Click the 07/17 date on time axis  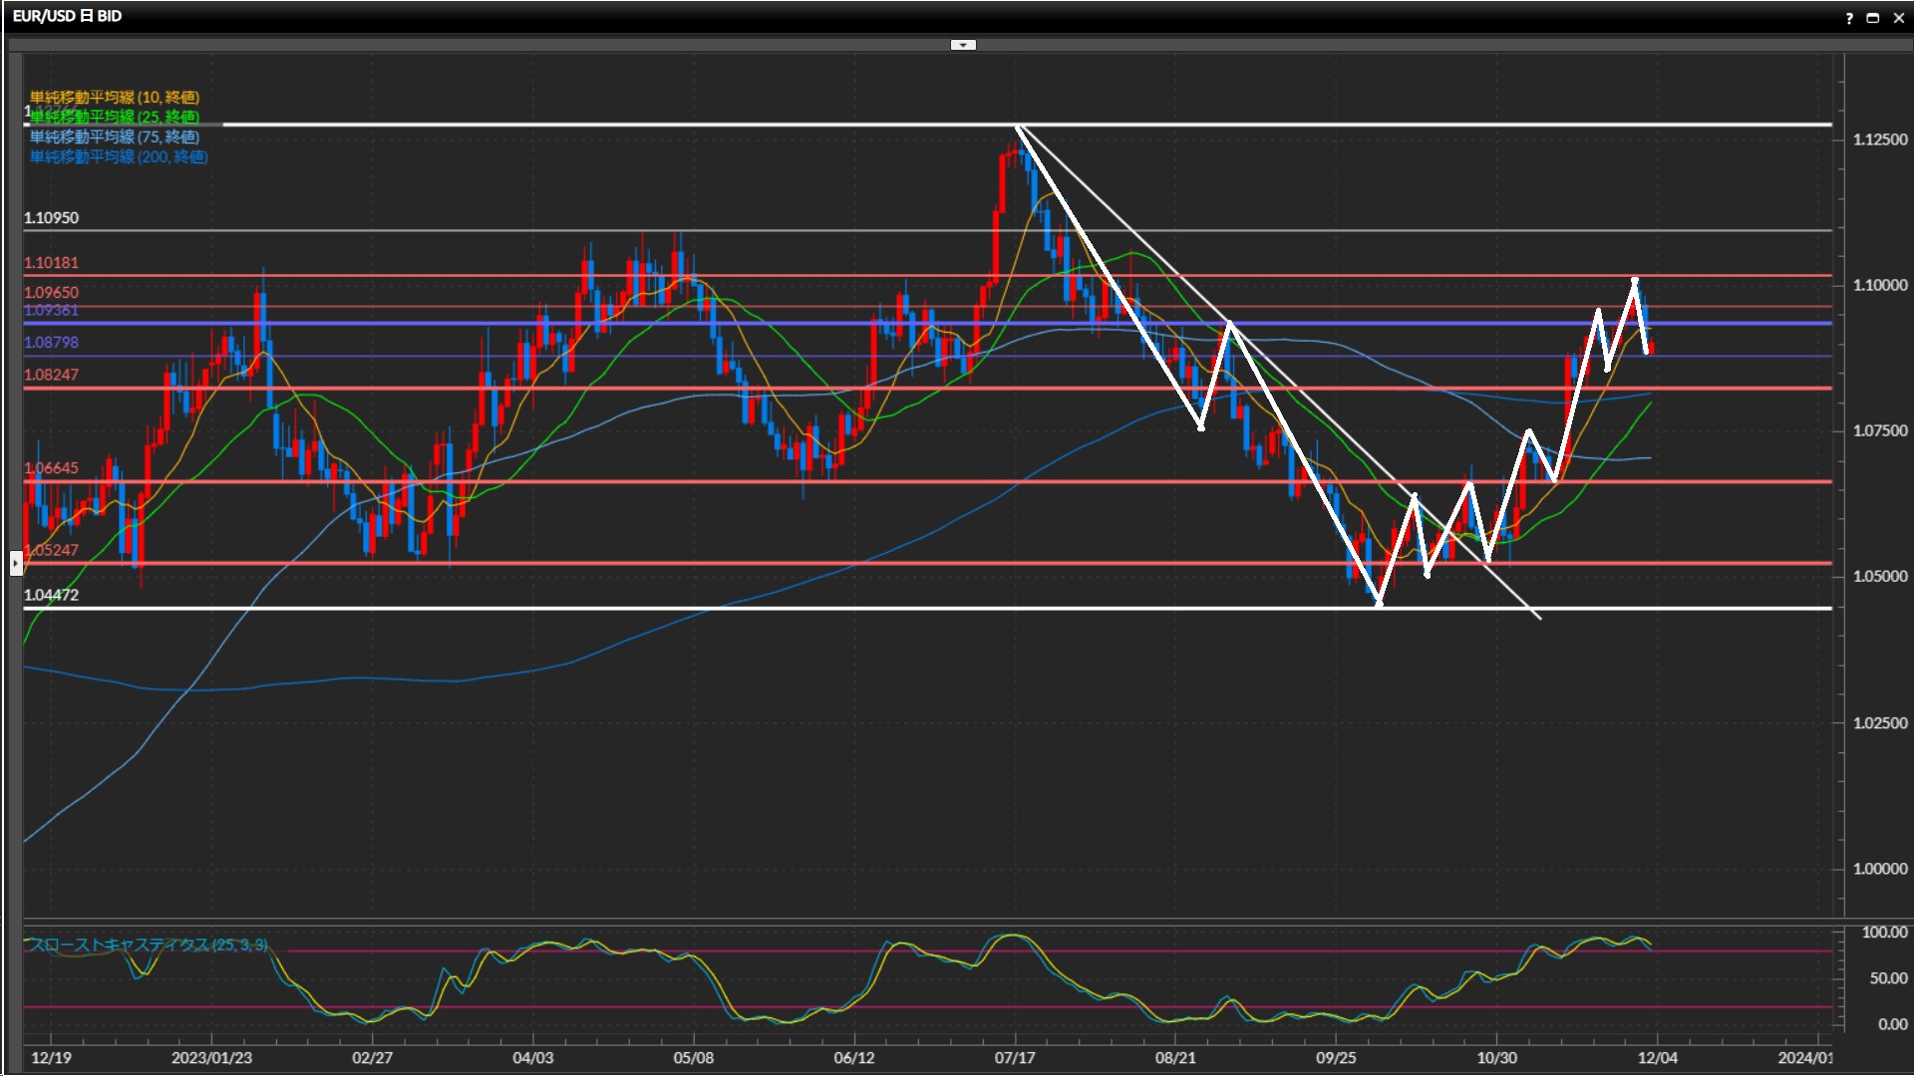(x=1014, y=1058)
